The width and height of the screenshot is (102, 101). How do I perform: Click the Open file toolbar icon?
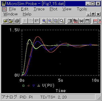[x=5, y=21]
